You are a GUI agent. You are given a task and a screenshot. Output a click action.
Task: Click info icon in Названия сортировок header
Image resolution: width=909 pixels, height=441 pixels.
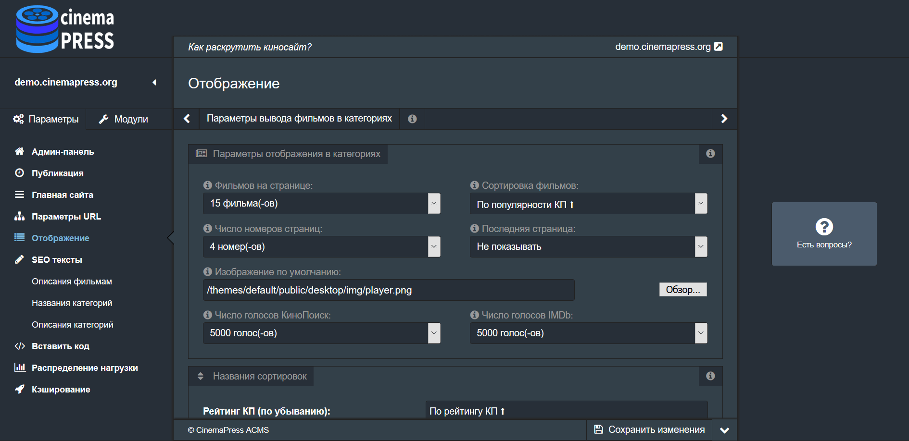click(x=710, y=376)
